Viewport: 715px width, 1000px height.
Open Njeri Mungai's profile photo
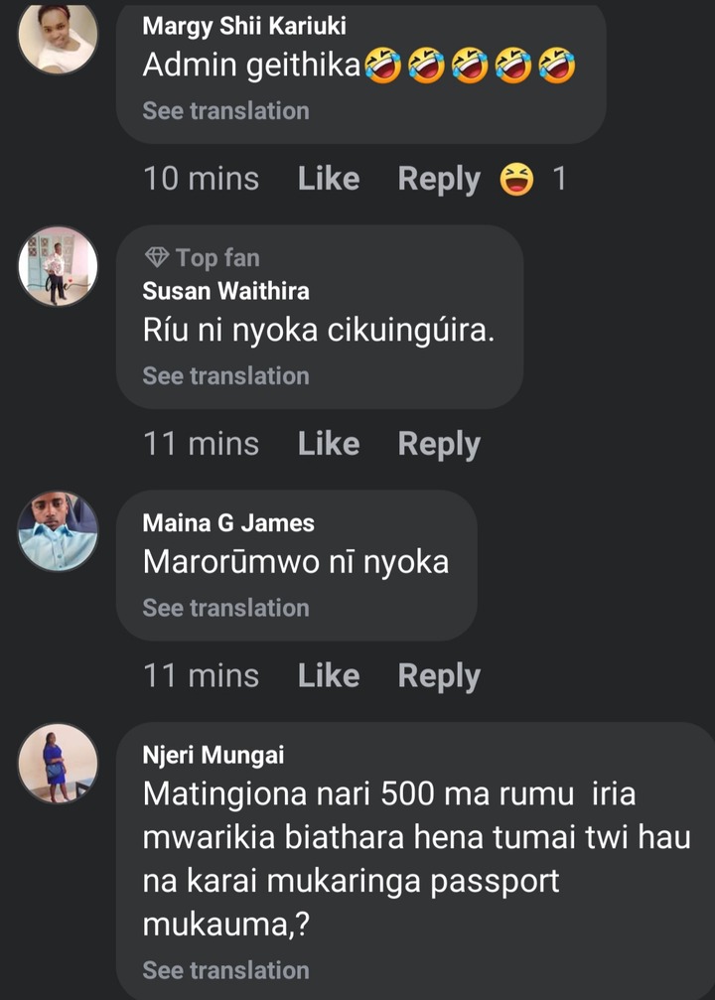coord(59,763)
